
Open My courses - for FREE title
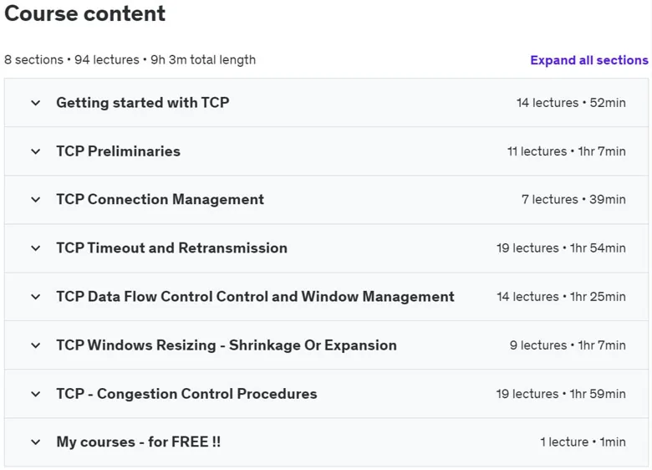[x=139, y=442]
